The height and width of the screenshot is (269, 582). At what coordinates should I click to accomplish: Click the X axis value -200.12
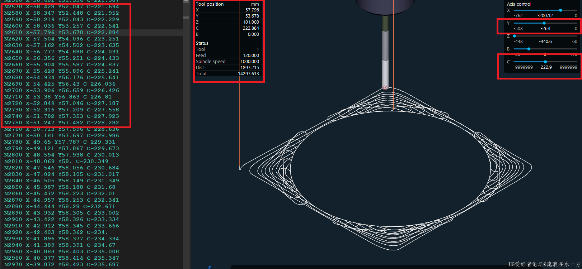coord(545,16)
